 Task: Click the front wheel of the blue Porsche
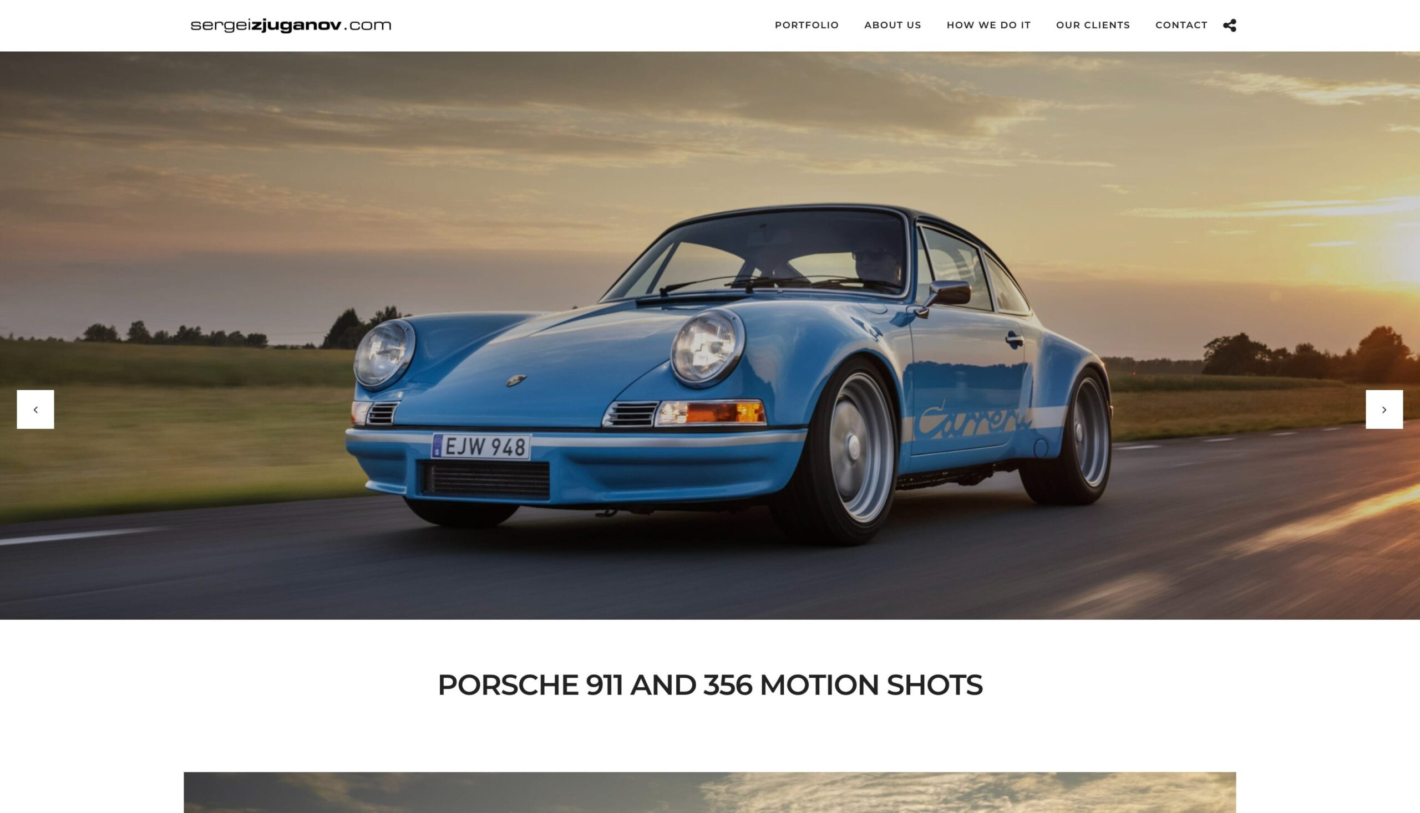click(x=838, y=450)
